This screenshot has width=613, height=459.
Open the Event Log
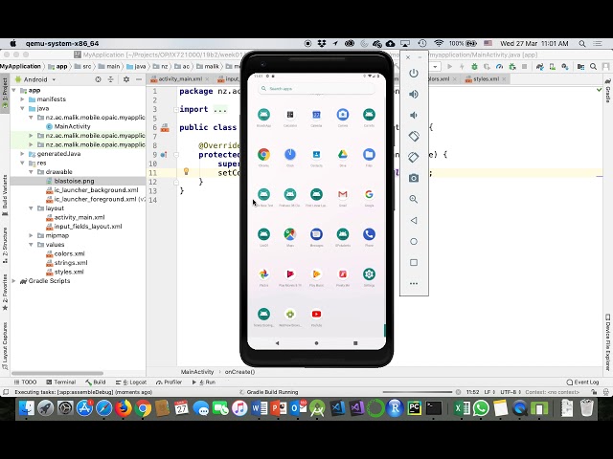point(582,382)
